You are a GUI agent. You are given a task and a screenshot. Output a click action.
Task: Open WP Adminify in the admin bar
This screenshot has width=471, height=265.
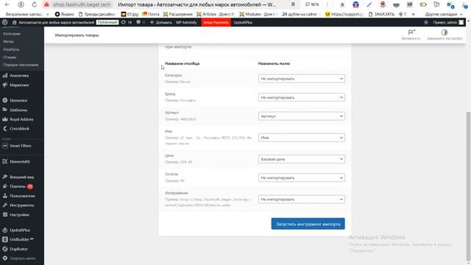[x=186, y=22]
